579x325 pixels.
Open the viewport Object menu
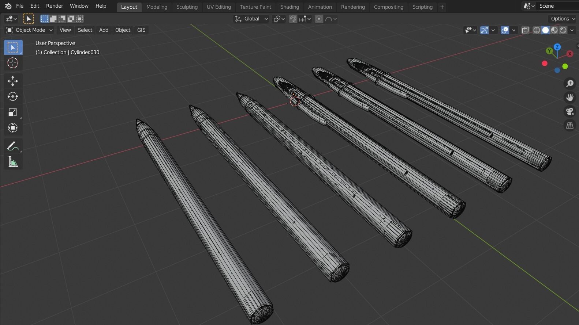tap(123, 30)
